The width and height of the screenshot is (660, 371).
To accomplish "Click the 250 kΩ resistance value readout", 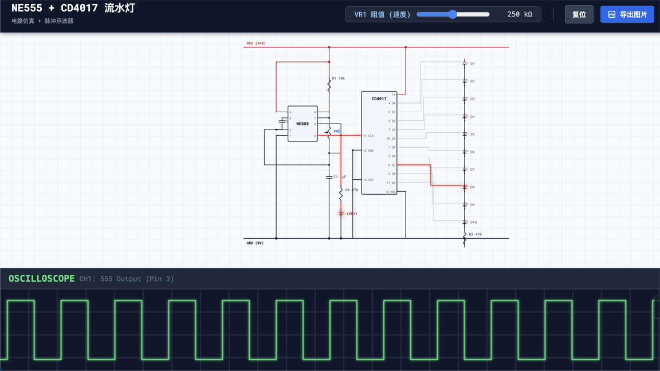I will click(x=519, y=14).
